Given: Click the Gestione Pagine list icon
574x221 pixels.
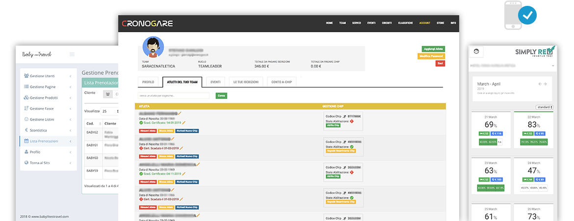Looking at the screenshot, I should point(26,87).
